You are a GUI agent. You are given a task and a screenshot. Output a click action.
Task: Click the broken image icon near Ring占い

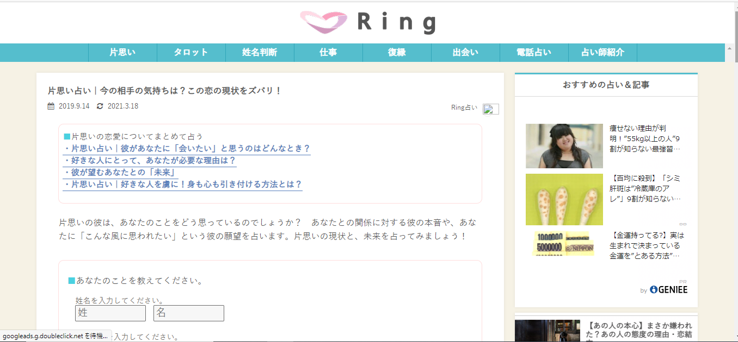[x=490, y=109]
